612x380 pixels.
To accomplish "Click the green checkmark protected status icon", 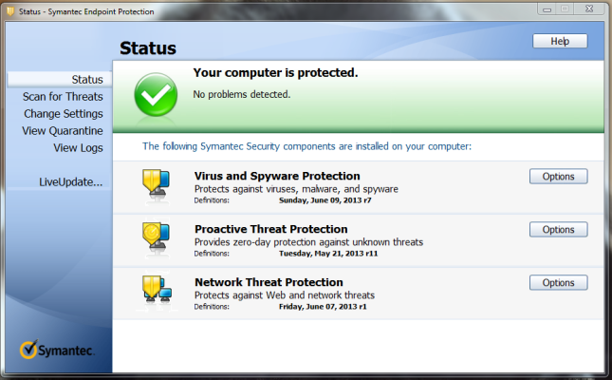I will point(155,94).
